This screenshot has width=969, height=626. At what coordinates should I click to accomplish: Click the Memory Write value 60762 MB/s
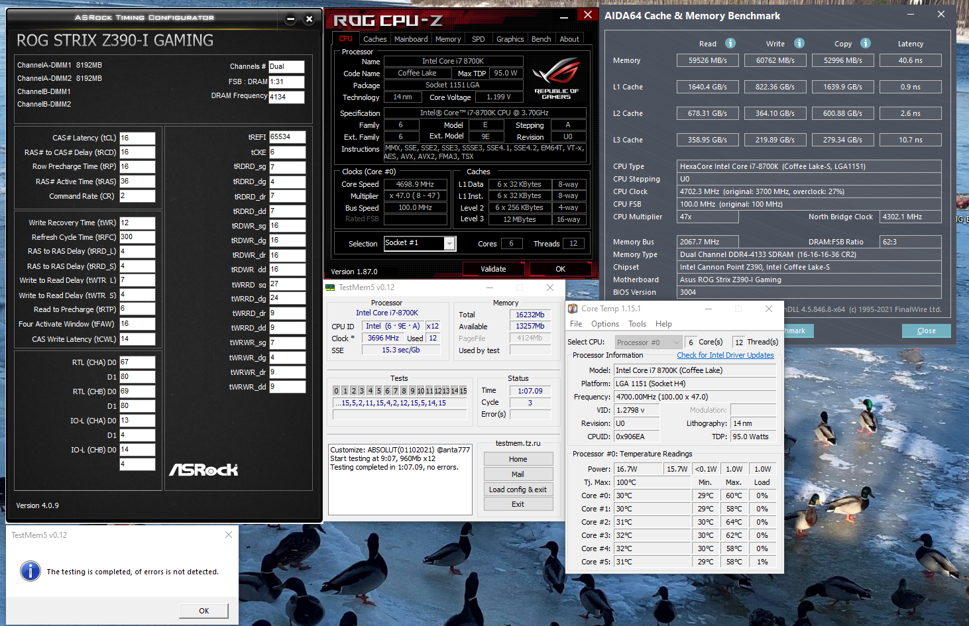click(x=775, y=60)
